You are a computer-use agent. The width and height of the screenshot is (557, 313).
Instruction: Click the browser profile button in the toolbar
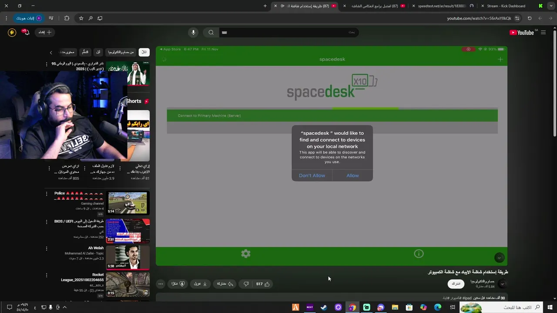(28, 18)
